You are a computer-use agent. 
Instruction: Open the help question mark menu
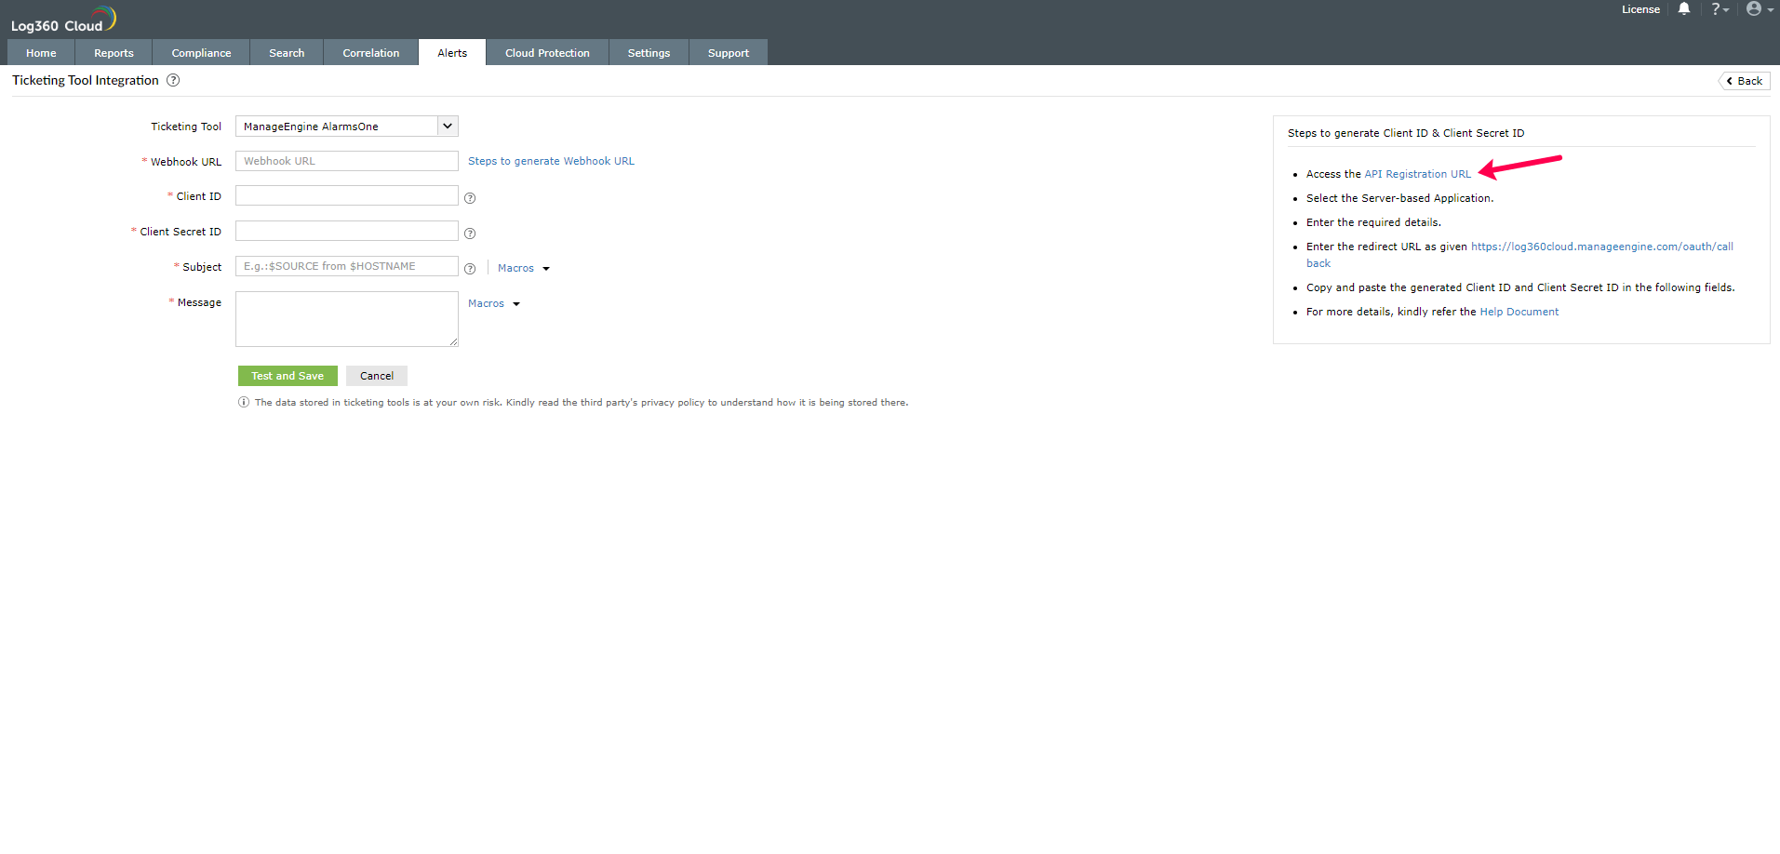pyautogui.click(x=1720, y=9)
